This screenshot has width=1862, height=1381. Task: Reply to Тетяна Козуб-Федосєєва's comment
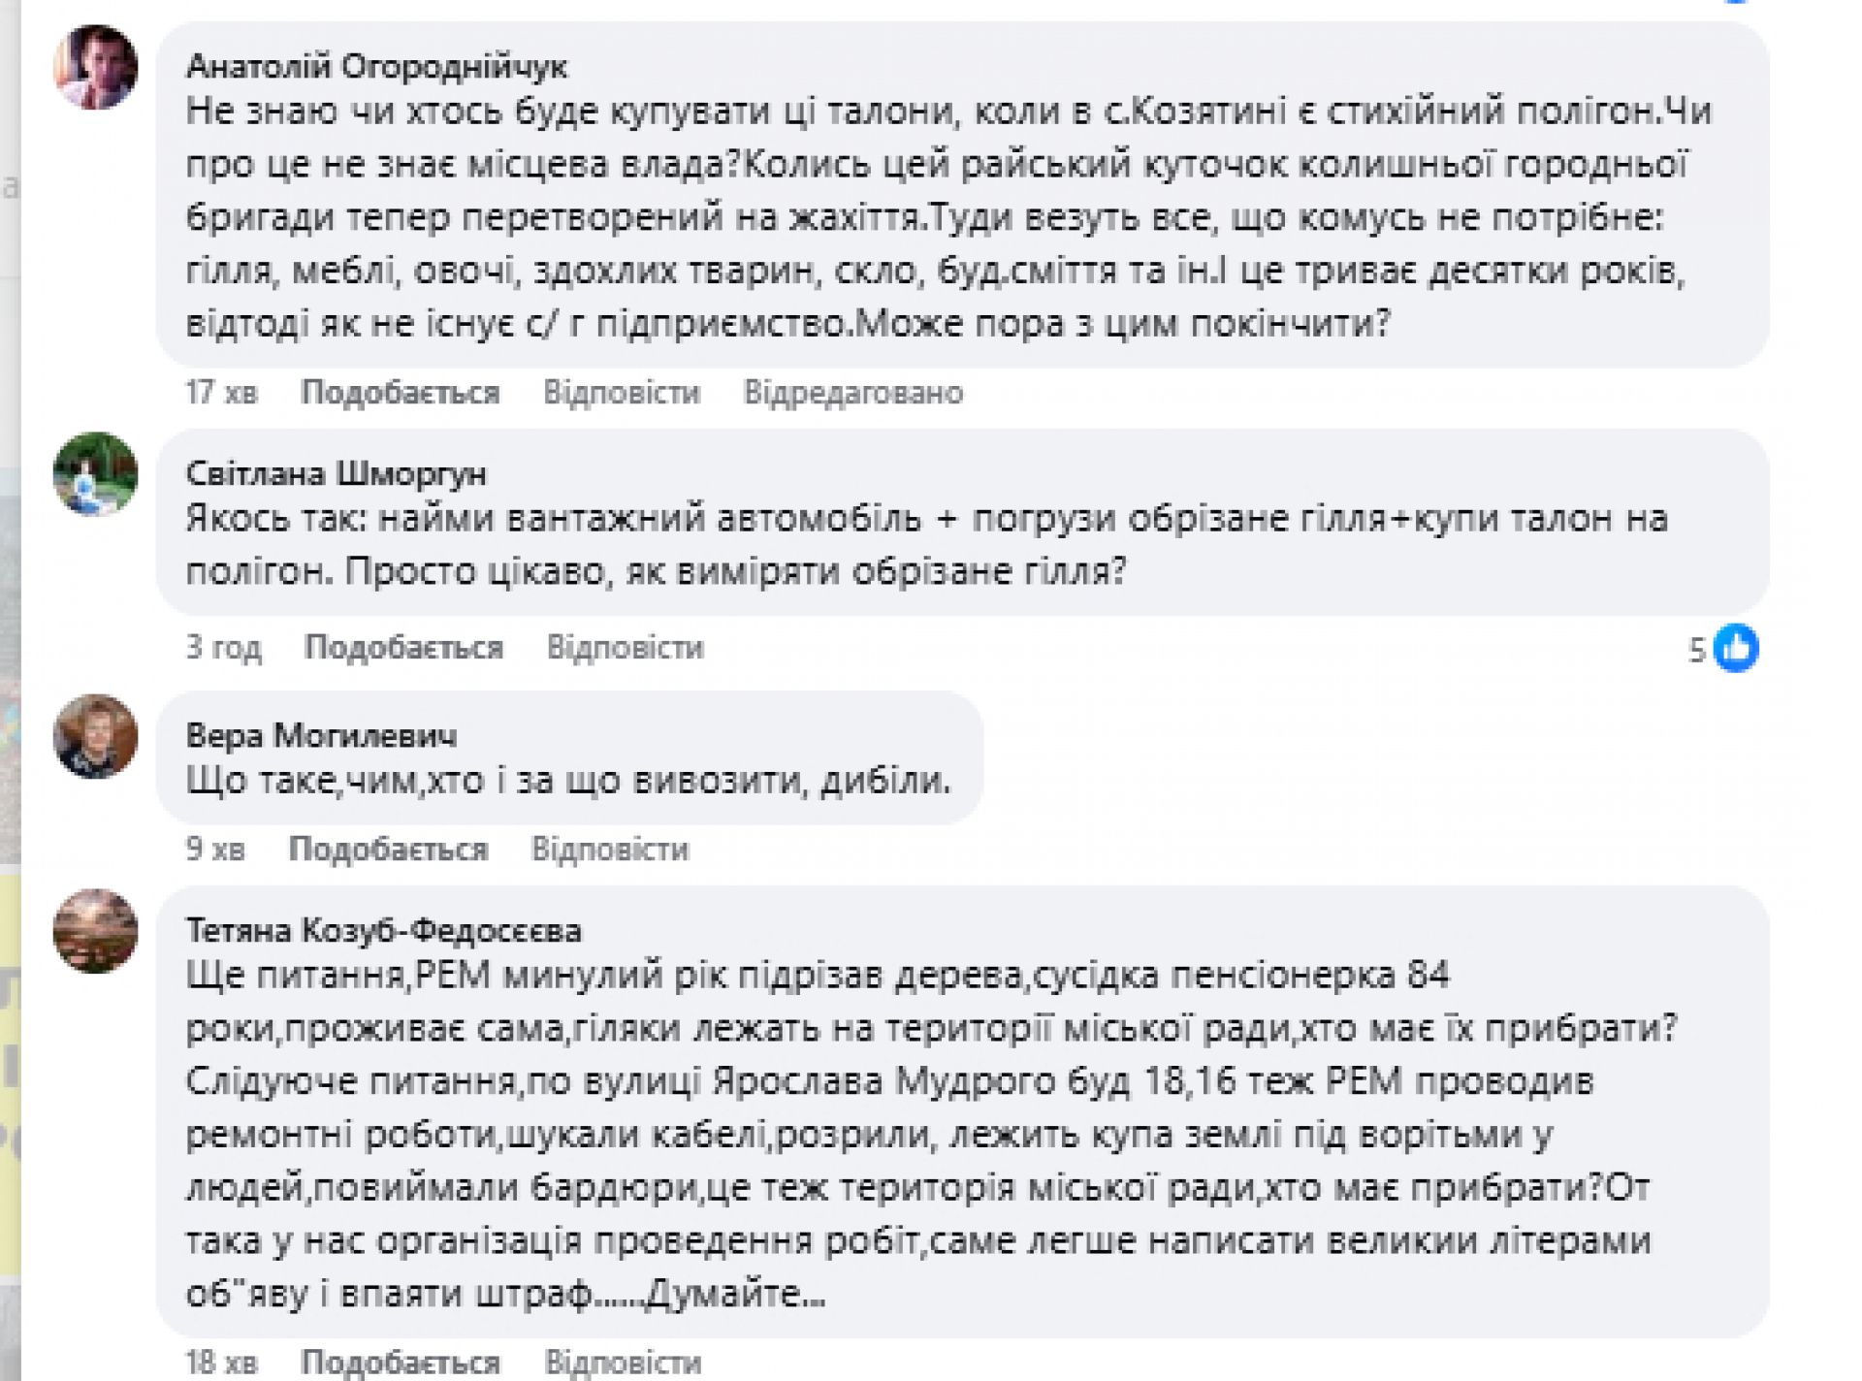(621, 1363)
